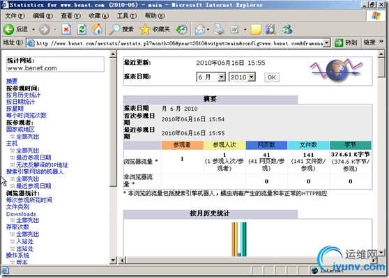Click the cyan 文件数 column header
The image size is (389, 278).
[x=308, y=145]
